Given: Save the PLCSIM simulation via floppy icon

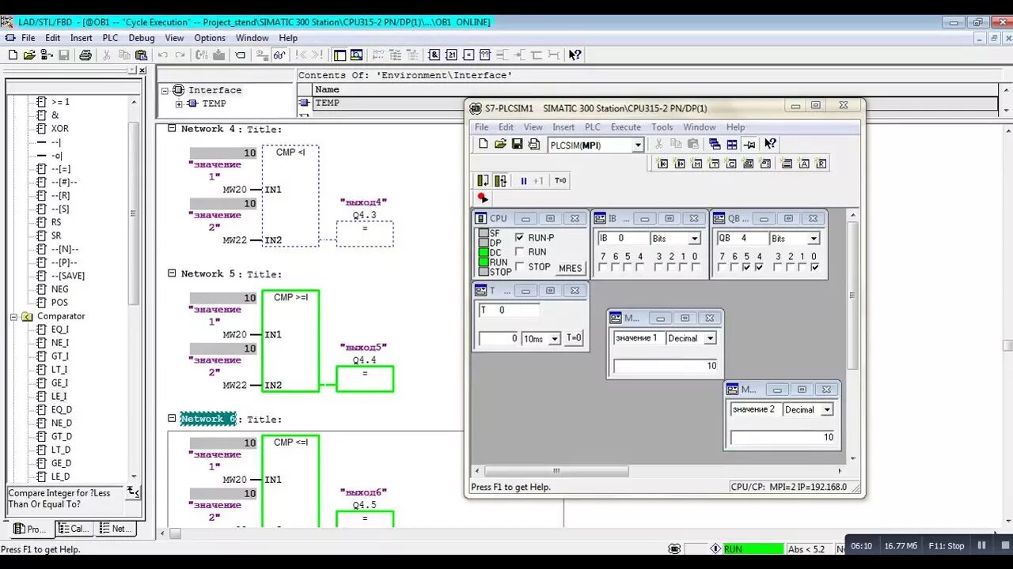Looking at the screenshot, I should tap(517, 144).
